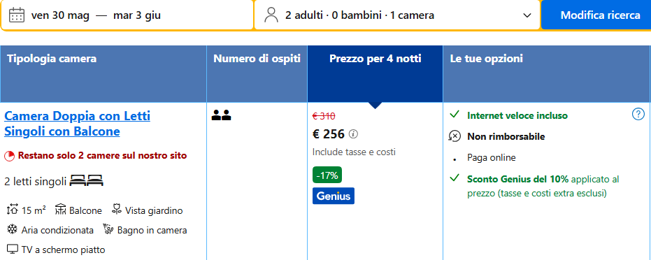Click the balcony icon next to Balcone
Viewport: 651px width, 260px height.
[61, 210]
